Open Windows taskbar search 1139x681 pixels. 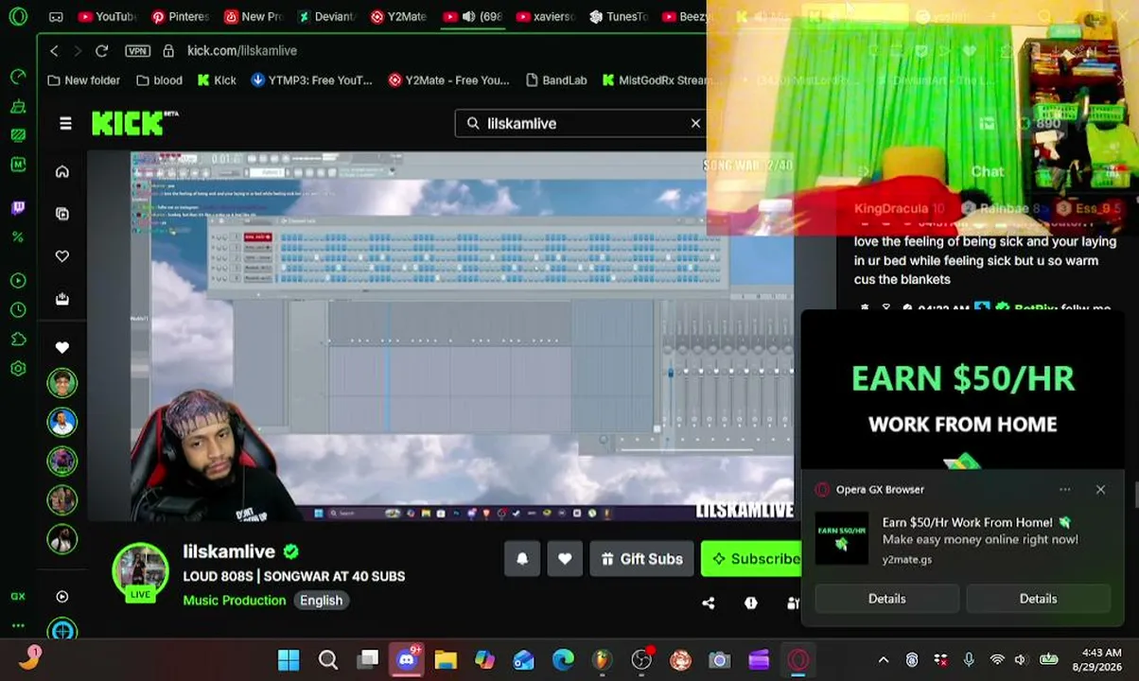pyautogui.click(x=328, y=659)
